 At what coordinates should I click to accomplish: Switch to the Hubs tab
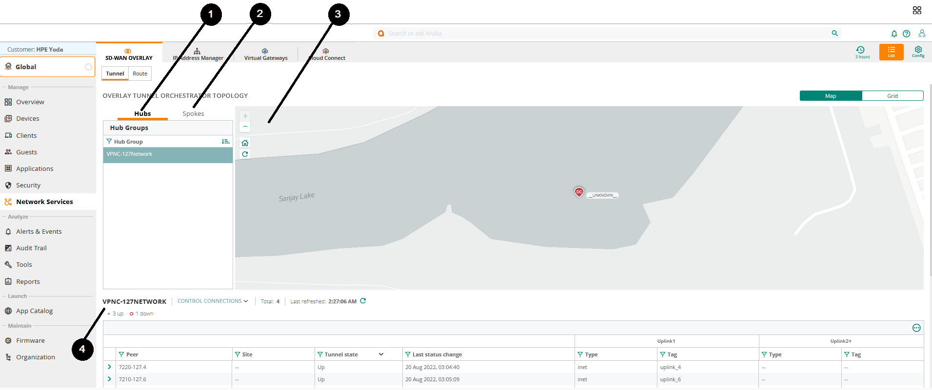pos(142,113)
